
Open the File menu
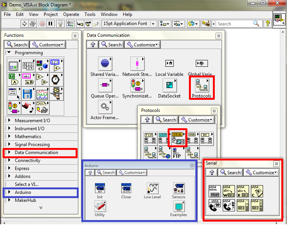[x=7, y=14]
